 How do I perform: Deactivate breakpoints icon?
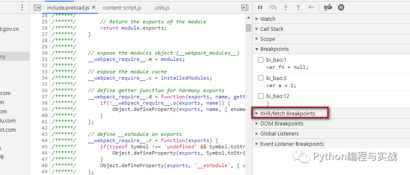[328, 7]
